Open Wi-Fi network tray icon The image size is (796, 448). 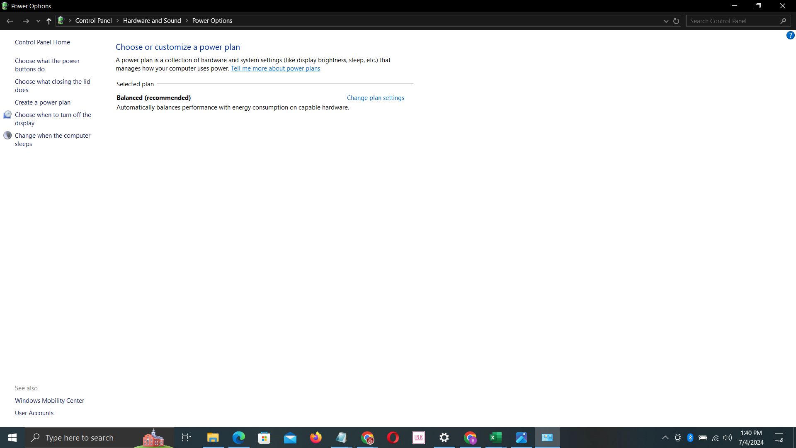(x=716, y=438)
